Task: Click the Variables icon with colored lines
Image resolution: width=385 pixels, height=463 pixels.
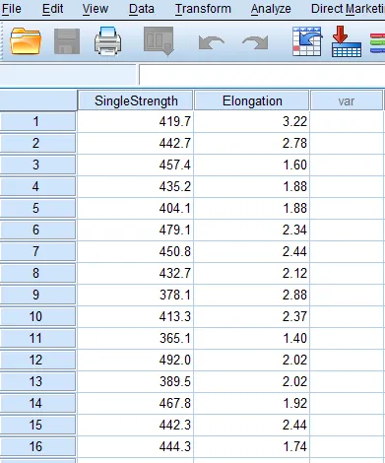Action: (377, 42)
